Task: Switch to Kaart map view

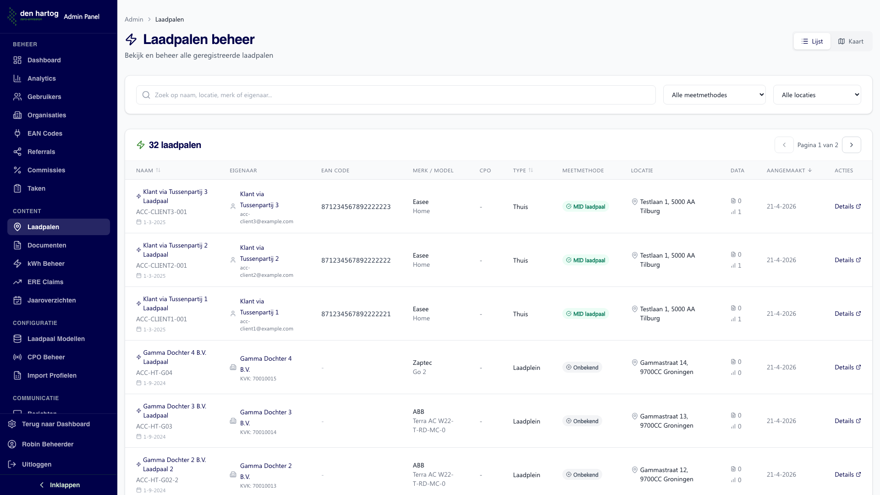Action: [851, 41]
